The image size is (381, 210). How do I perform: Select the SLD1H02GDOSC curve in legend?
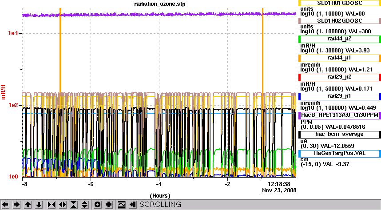[x=339, y=21]
